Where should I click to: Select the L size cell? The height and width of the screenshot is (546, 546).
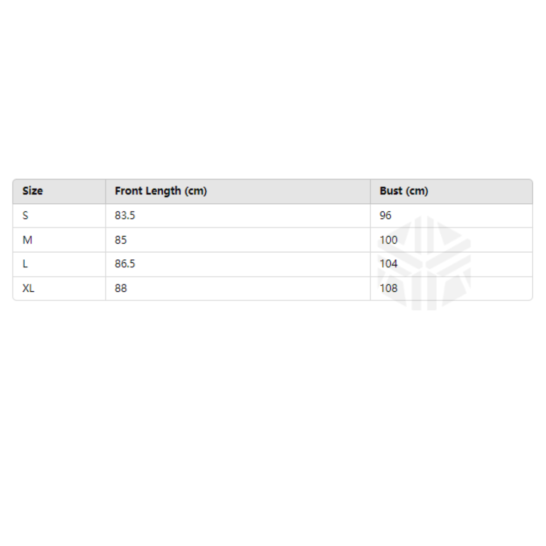pyautogui.click(x=25, y=264)
